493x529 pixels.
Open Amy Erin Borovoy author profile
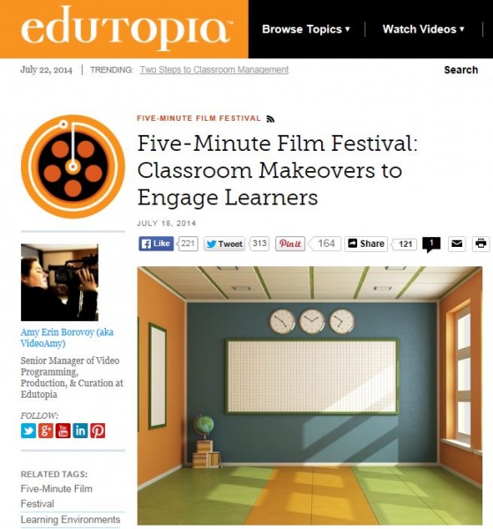point(67,338)
